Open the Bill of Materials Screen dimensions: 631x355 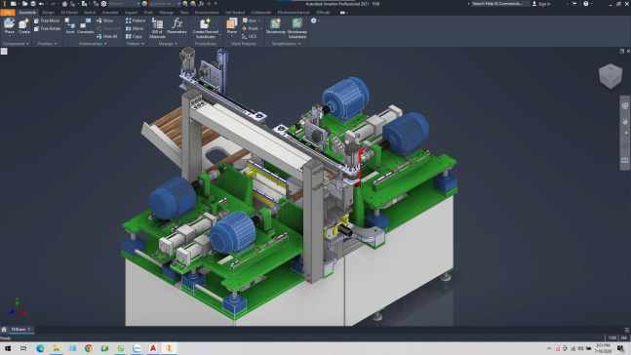157,28
